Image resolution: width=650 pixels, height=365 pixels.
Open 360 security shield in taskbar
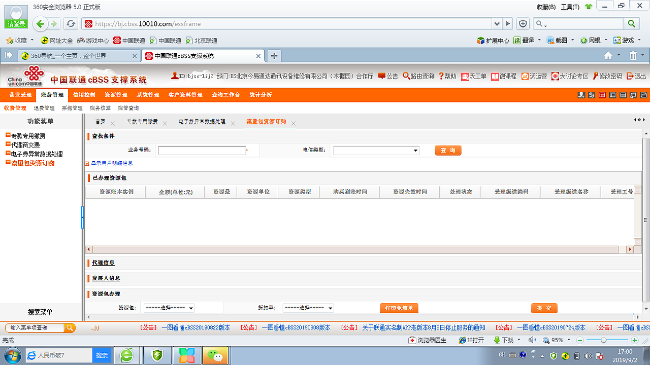[157, 355]
